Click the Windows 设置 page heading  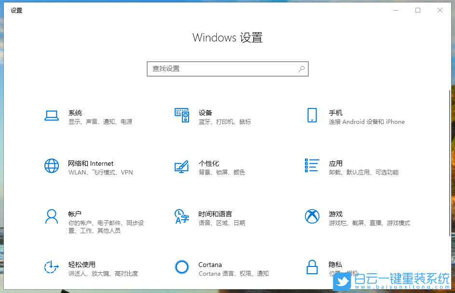pos(227,38)
